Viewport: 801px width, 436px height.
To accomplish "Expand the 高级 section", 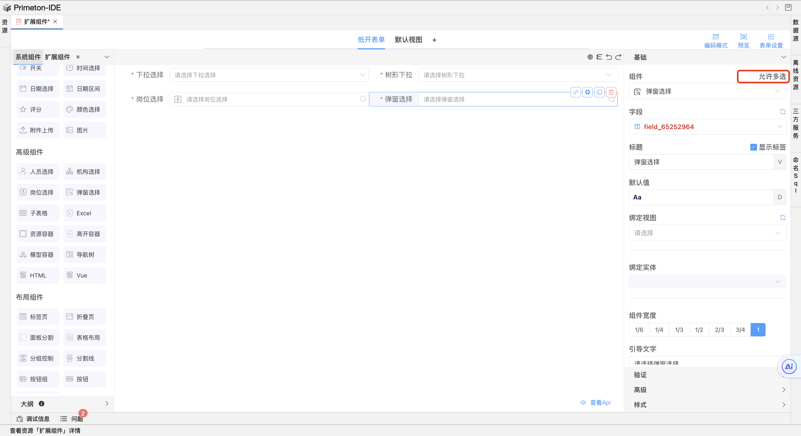I will [707, 390].
